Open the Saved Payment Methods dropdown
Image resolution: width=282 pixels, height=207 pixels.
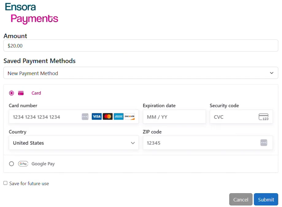[x=141, y=73]
